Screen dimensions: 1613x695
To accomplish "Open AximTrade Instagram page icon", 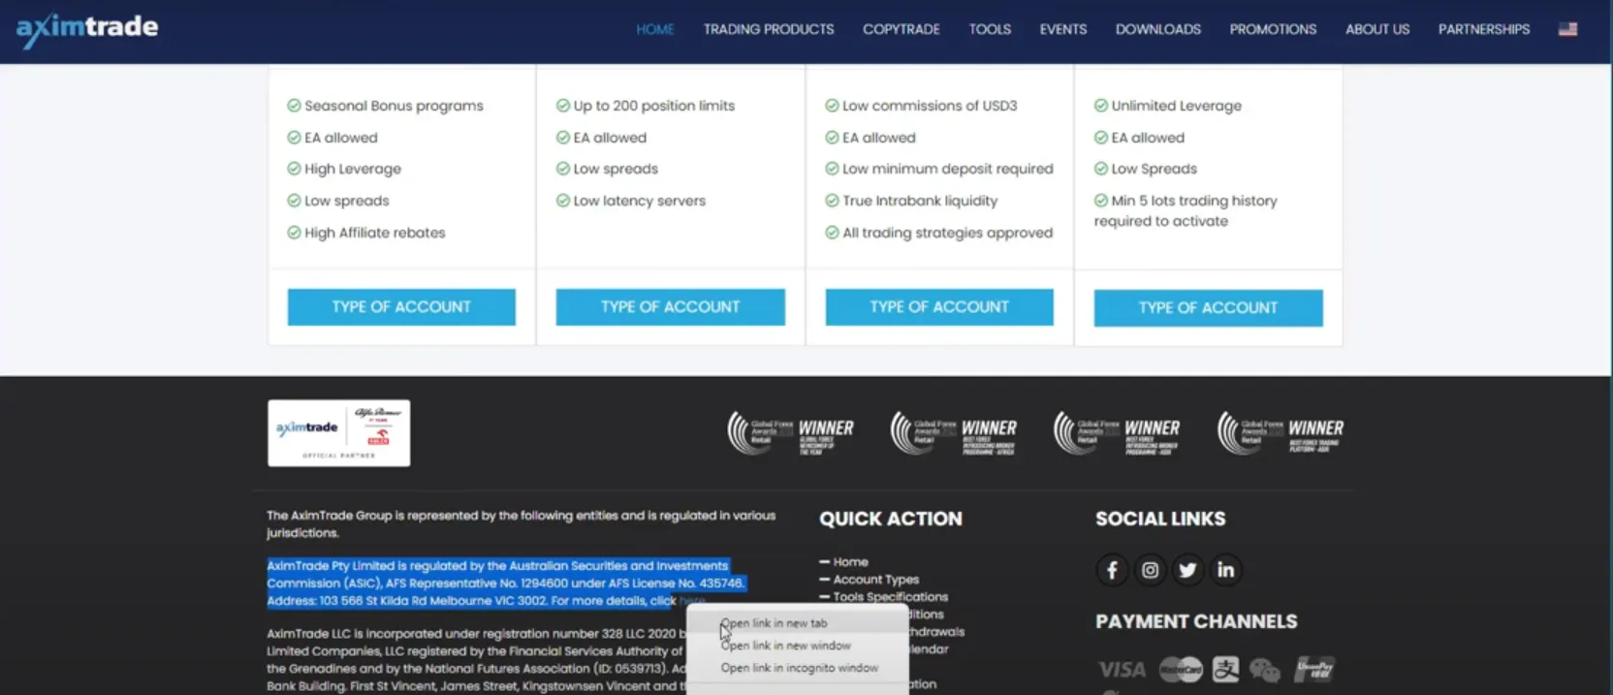I will [x=1150, y=570].
